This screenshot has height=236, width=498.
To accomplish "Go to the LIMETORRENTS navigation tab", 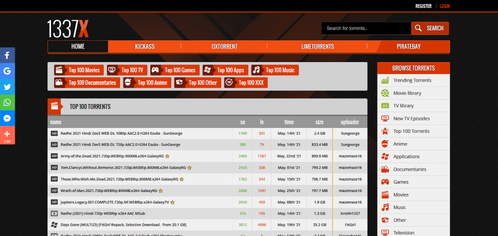I will [x=318, y=47].
